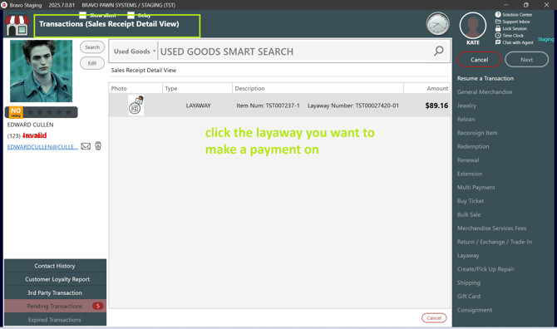Click the Layaway Number TST00027420-01 text
This screenshot has height=329, width=557.
pyautogui.click(x=353, y=106)
